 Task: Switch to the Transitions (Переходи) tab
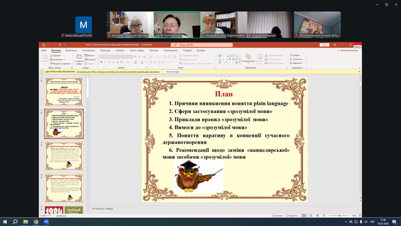click(105, 50)
